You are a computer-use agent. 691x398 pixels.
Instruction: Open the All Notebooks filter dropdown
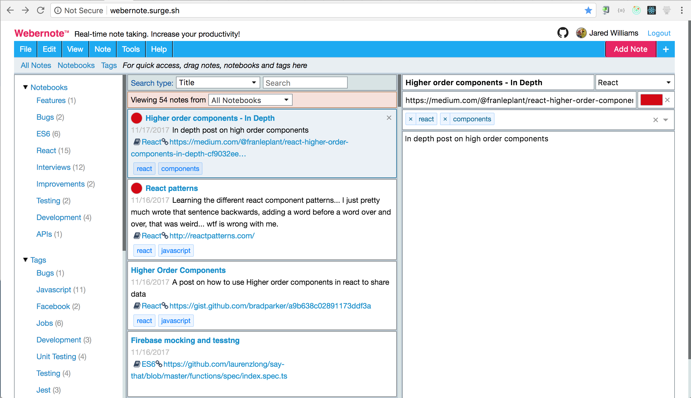(x=250, y=100)
